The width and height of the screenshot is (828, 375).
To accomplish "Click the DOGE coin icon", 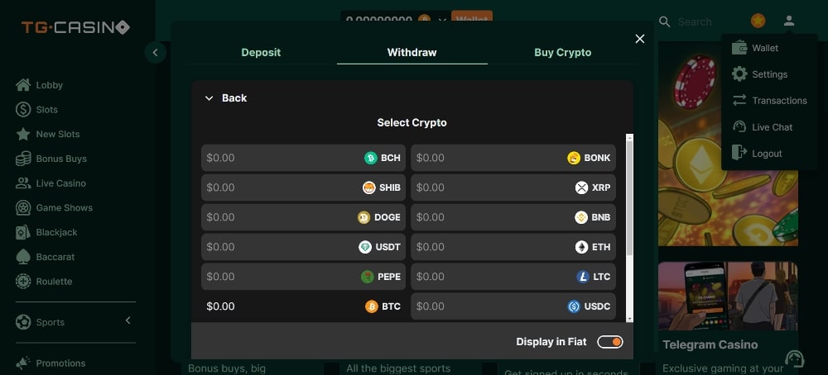I will coord(363,217).
